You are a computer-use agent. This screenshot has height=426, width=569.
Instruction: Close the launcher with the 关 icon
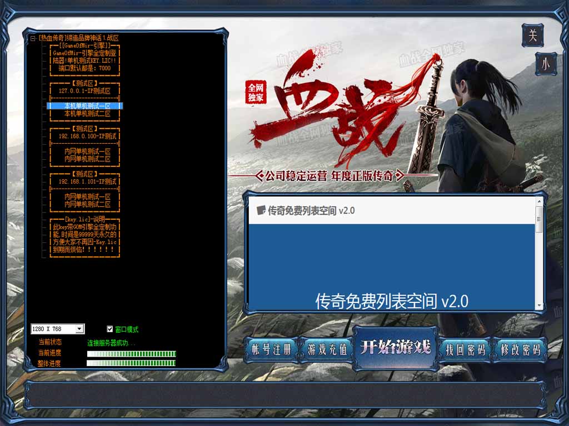532,35
